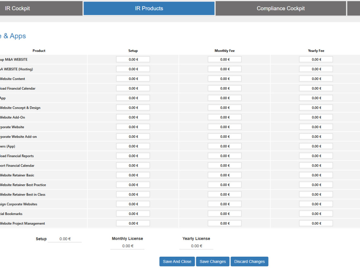Screen dimensions: 360x270
Task: Select the Website Concept & Design product name
Action: (x=20, y=108)
